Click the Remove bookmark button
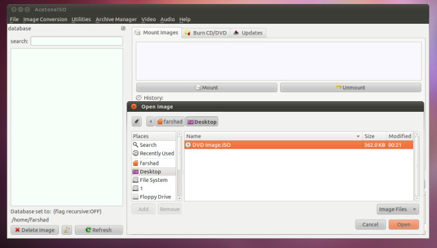 [170, 209]
